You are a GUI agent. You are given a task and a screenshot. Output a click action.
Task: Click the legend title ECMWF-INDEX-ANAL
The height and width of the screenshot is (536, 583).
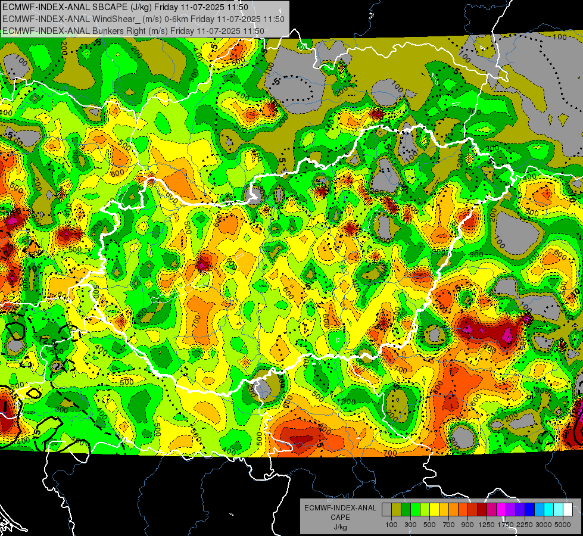coord(340,508)
